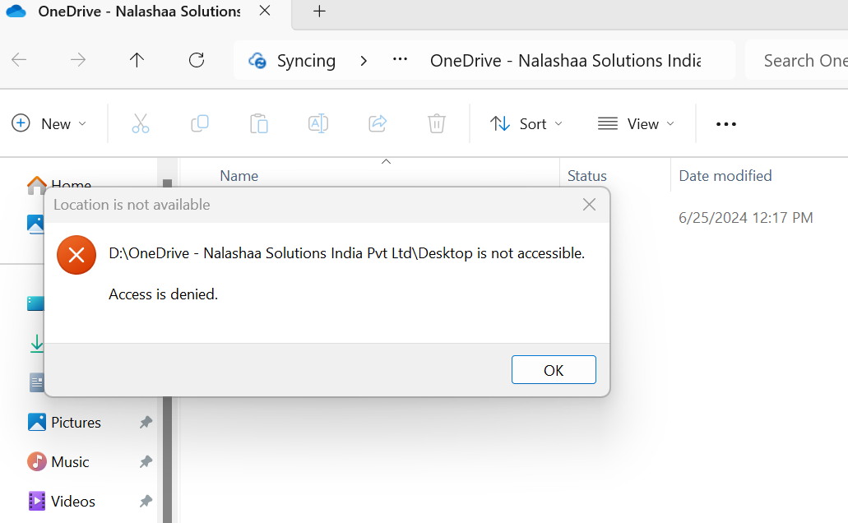Click the Paste clipboard icon

[259, 124]
